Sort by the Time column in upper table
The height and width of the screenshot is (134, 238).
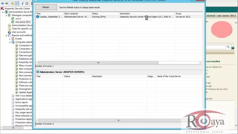[49, 13]
